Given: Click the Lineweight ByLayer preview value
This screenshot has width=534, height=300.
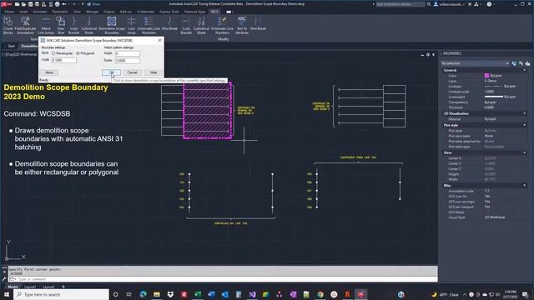Looking at the screenshot, I should click(x=500, y=97).
